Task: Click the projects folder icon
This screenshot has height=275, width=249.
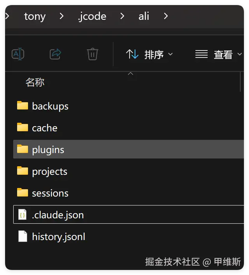Action: 23,171
